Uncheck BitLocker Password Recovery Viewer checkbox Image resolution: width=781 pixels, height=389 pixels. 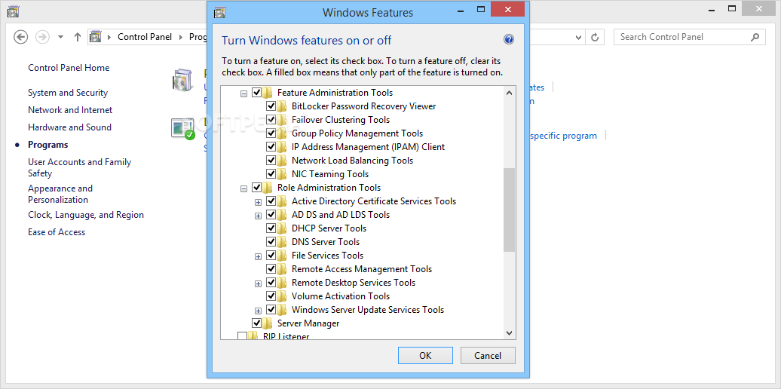(271, 106)
